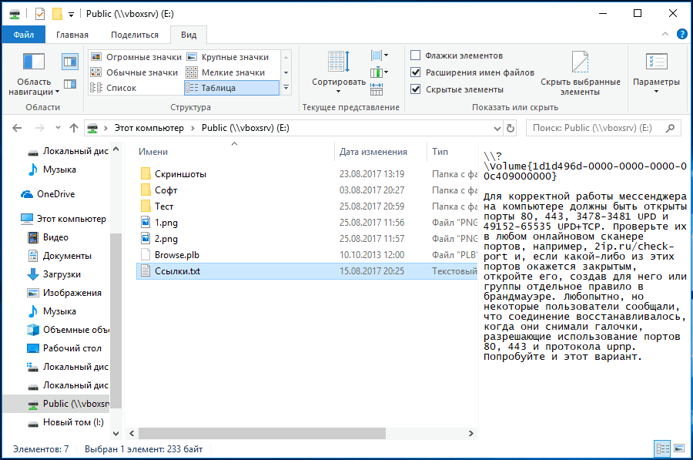Uncheck Расширения имен файлов checkbox

416,72
